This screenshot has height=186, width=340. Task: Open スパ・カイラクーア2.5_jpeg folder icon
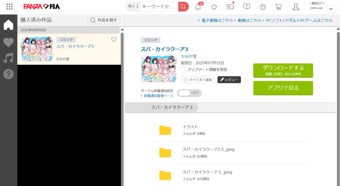[x=165, y=153]
